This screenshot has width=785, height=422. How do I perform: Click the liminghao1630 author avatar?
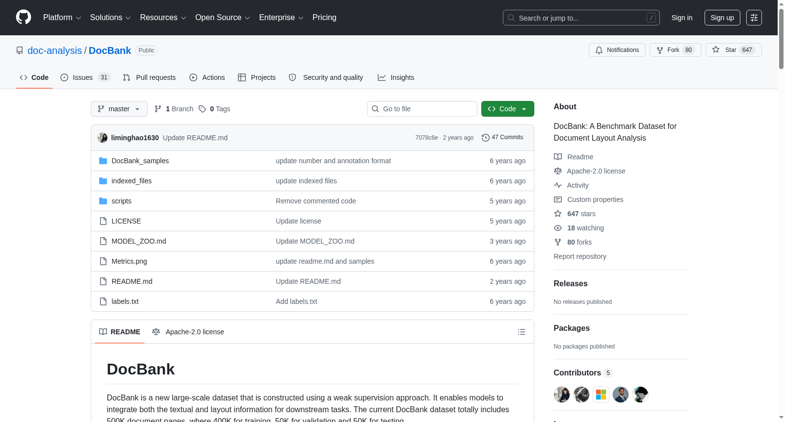[x=103, y=138]
